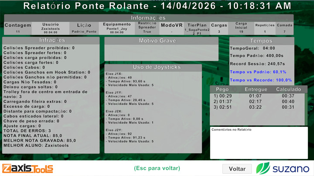Click the Repetições cell showing 1

click(x=265, y=28)
